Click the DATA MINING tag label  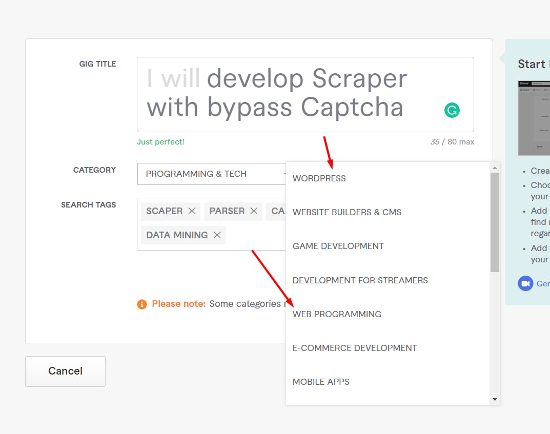tap(177, 235)
